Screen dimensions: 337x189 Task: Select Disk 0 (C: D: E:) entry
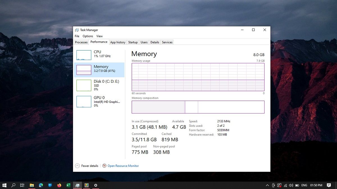click(99, 85)
